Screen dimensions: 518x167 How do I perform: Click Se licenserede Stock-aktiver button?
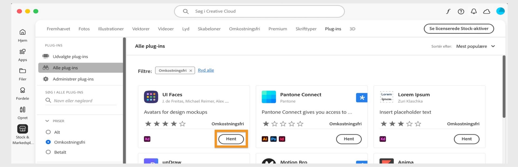coord(459,29)
